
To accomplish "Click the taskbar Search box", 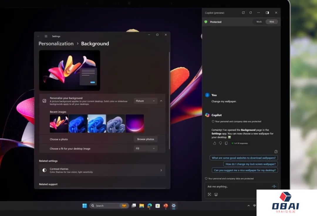I will point(109,206).
